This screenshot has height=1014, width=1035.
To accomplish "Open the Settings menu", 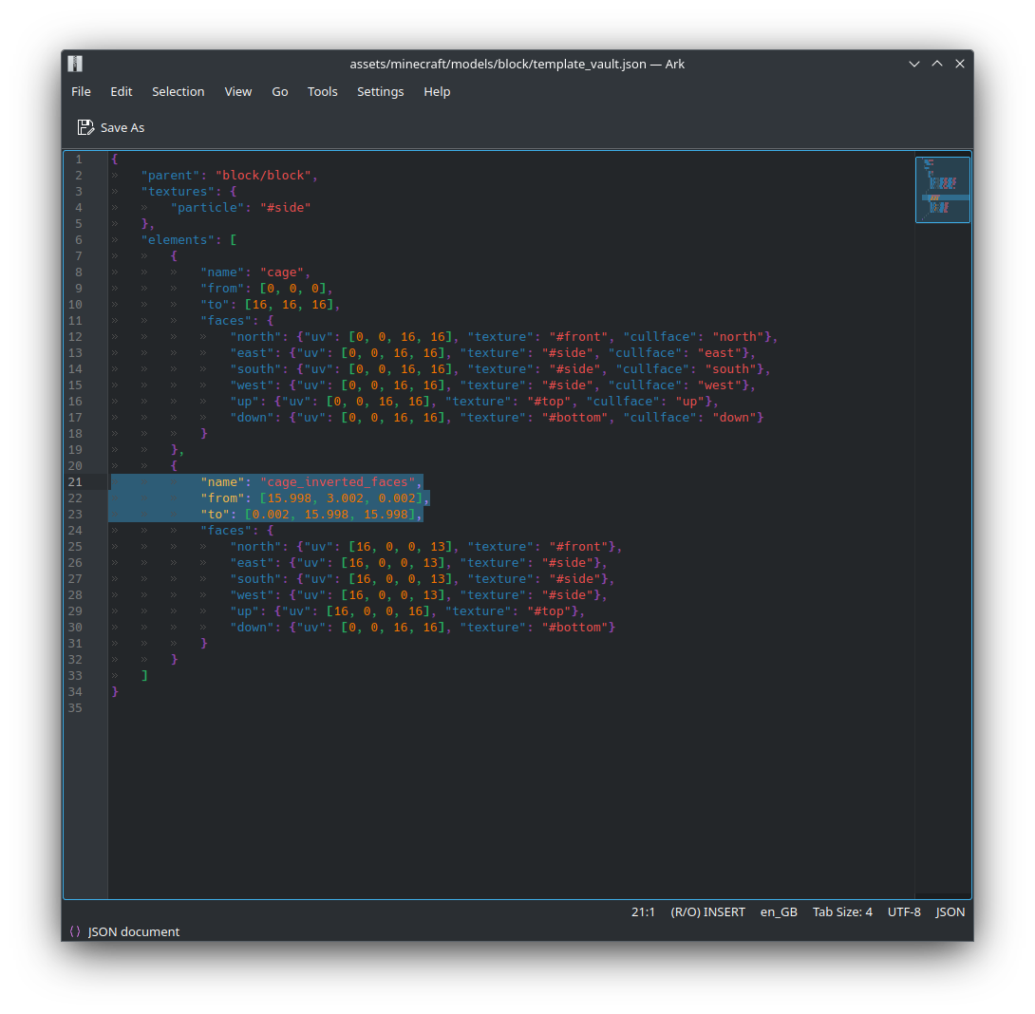I will (x=380, y=92).
